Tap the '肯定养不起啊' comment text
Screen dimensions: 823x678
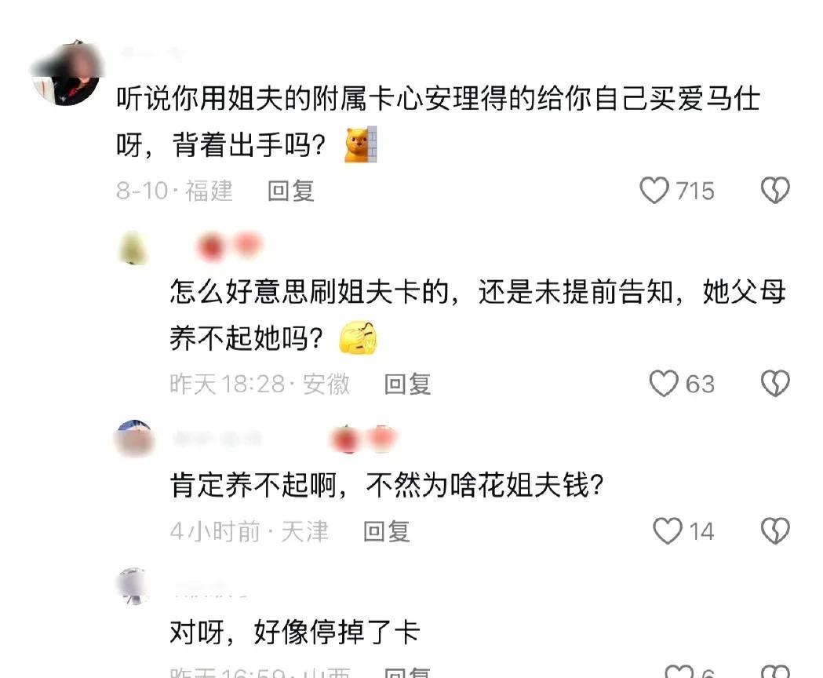click(387, 484)
